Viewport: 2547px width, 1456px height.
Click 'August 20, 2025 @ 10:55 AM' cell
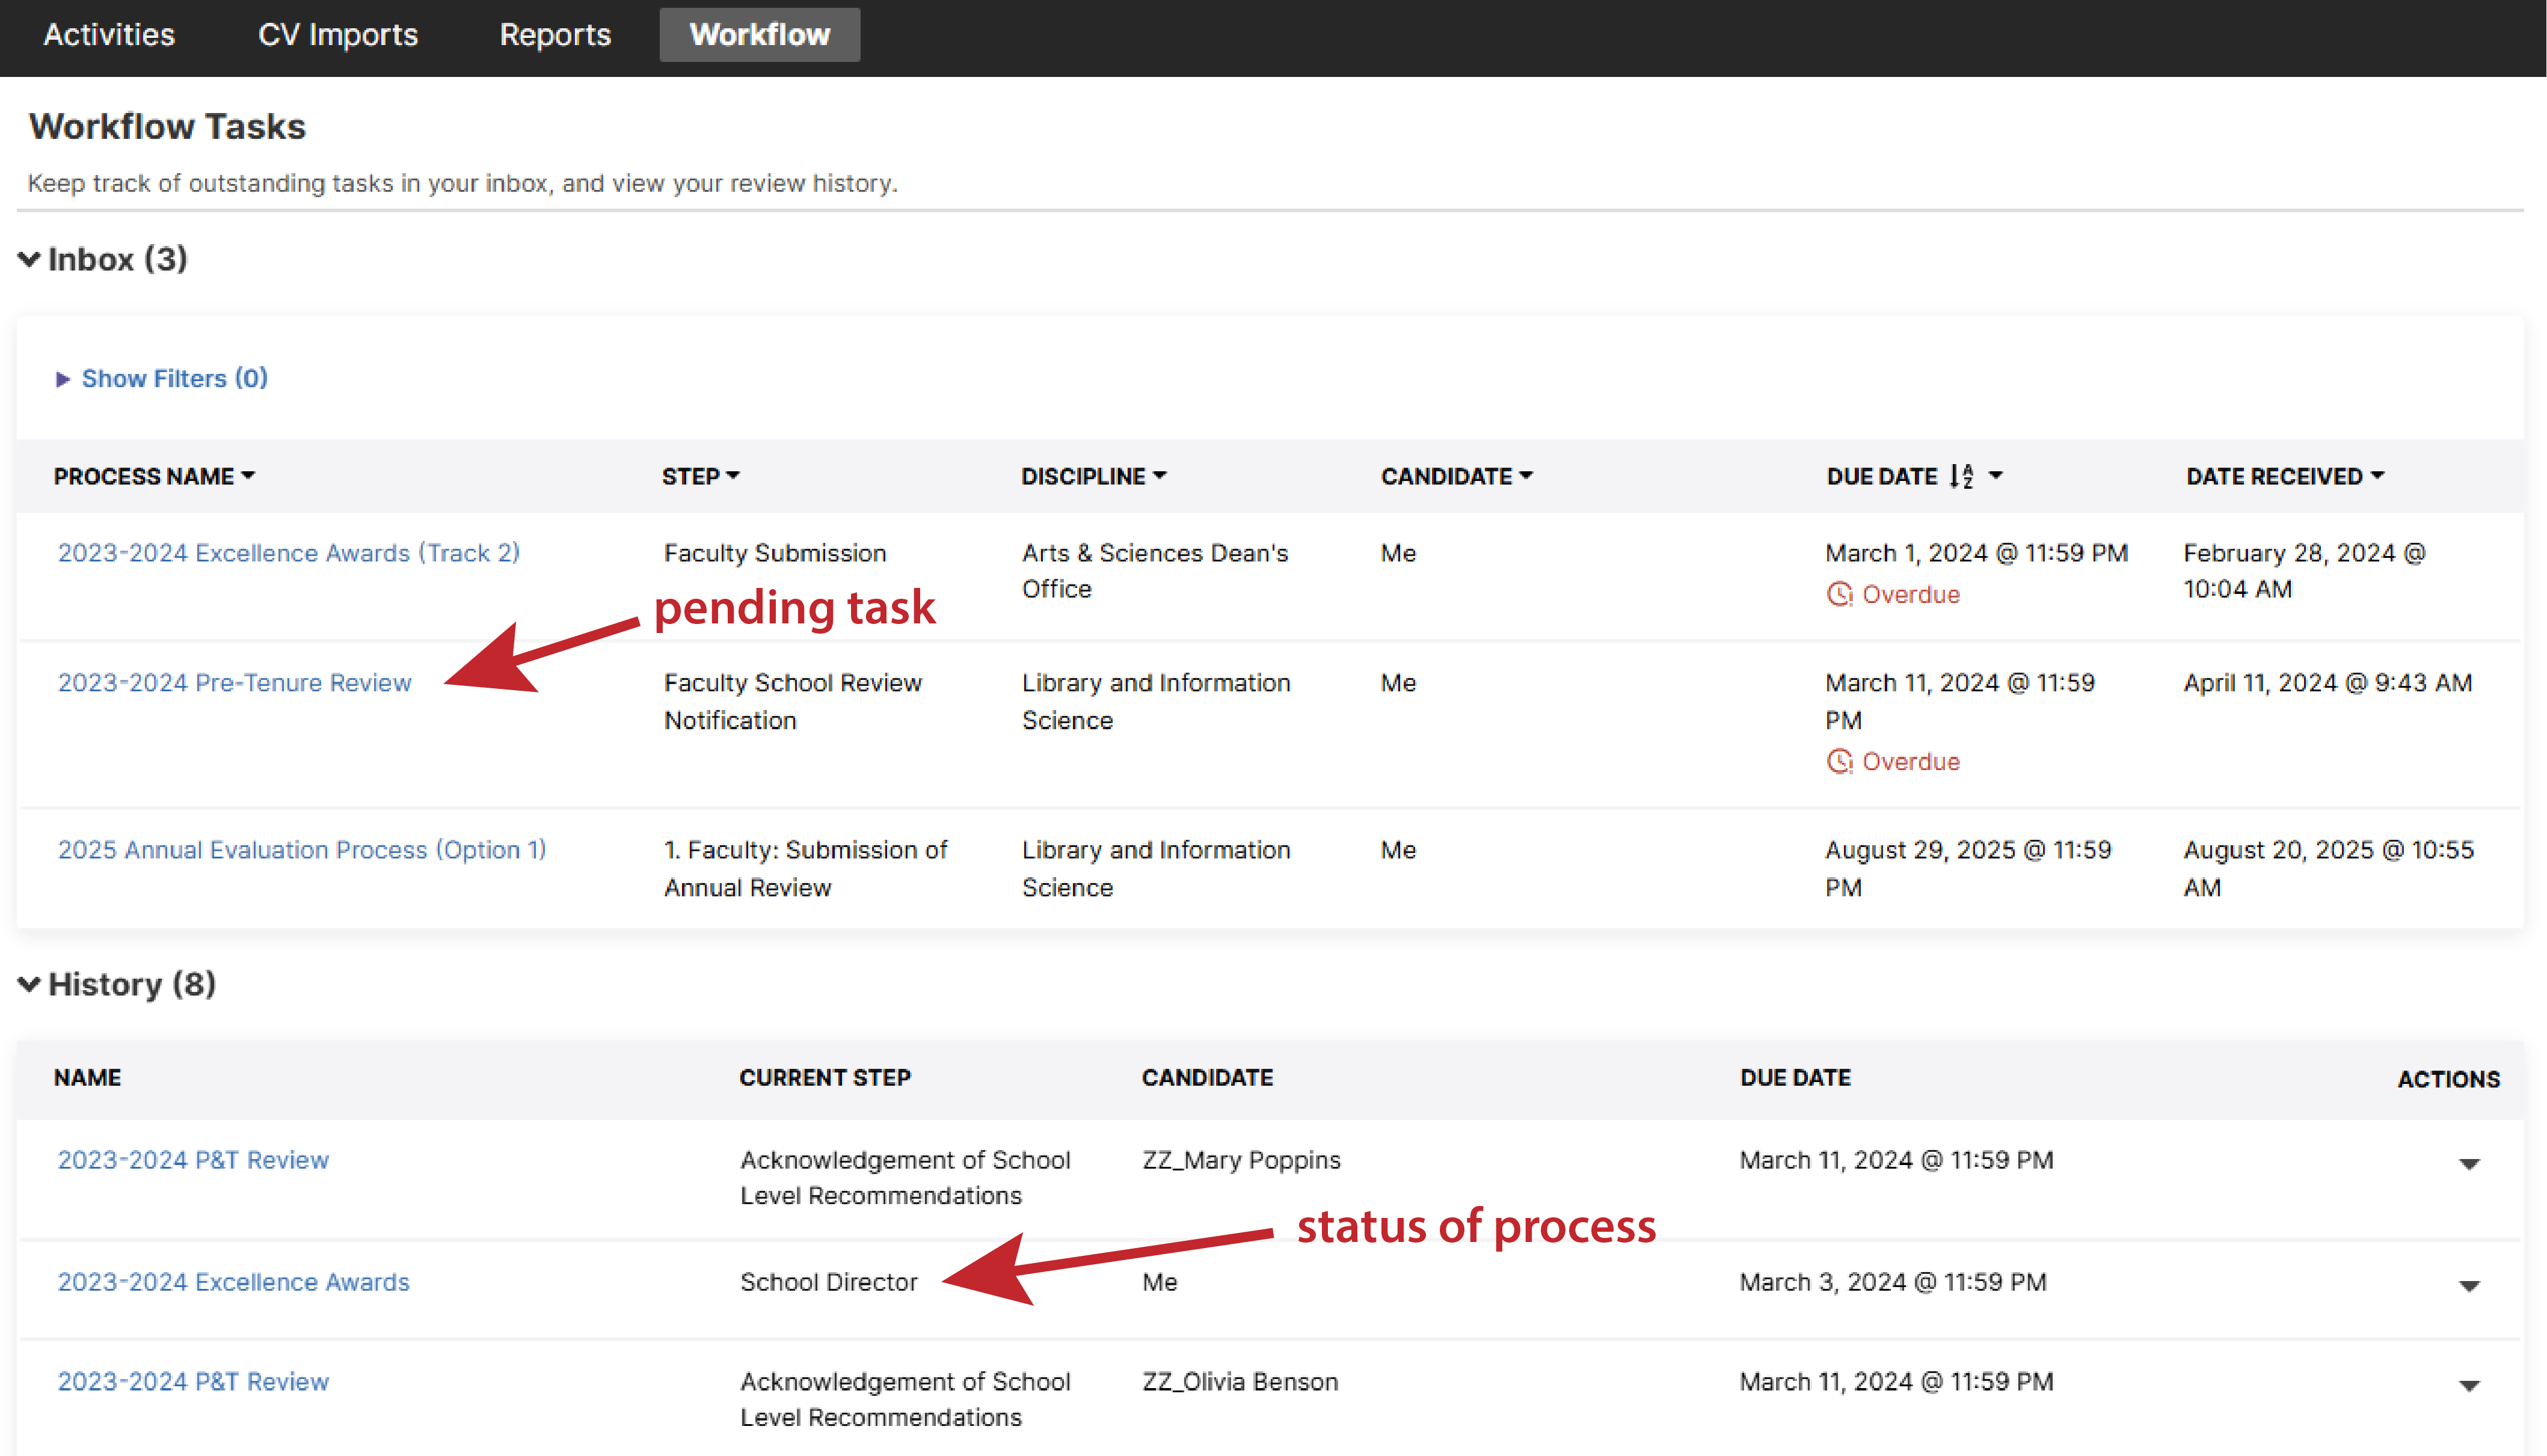(2329, 868)
